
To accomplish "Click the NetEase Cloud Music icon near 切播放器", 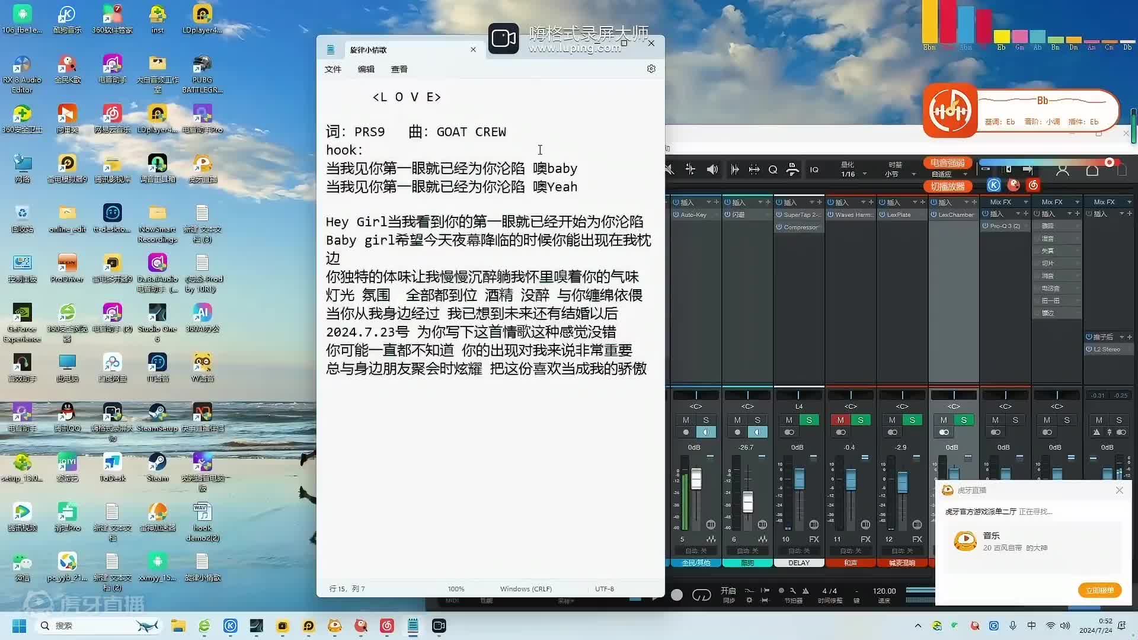I will coord(1032,185).
